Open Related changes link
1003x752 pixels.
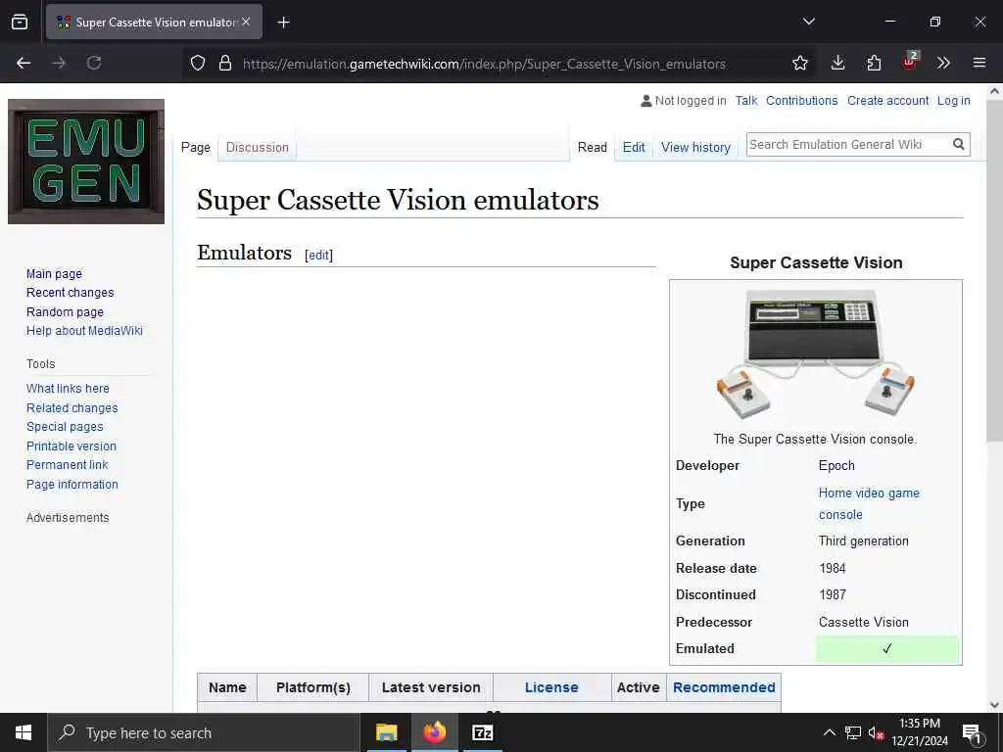pyautogui.click(x=72, y=408)
